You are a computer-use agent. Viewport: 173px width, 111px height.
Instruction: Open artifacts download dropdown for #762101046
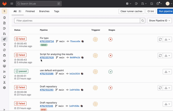pyautogui.click(x=167, y=104)
